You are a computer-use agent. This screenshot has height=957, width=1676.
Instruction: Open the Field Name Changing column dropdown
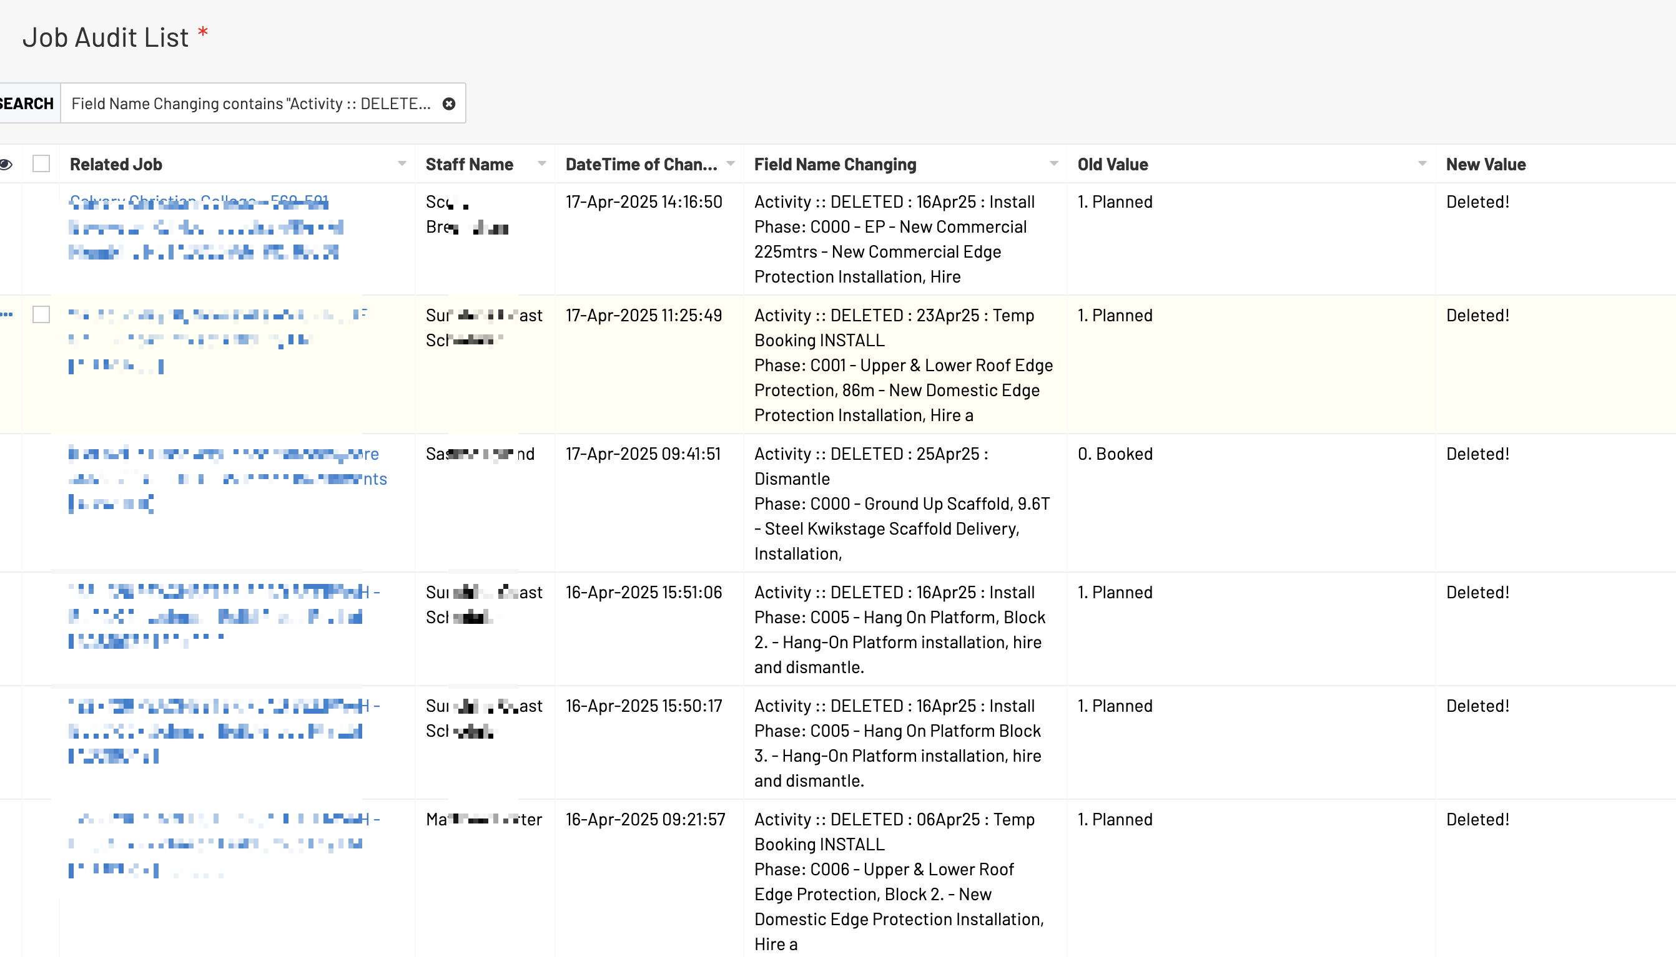click(x=1054, y=163)
